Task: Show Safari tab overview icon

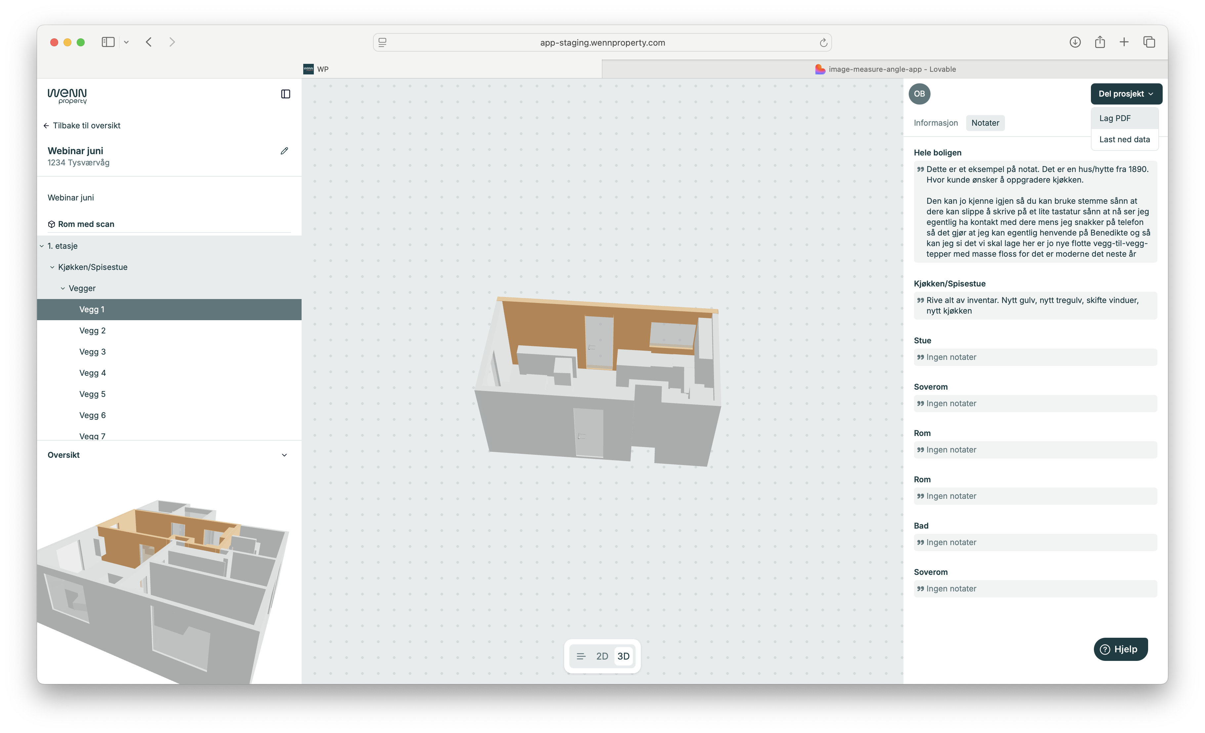Action: point(1149,42)
